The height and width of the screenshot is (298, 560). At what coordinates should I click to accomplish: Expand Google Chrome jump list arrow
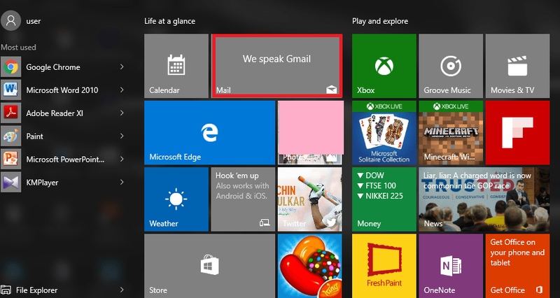122,66
